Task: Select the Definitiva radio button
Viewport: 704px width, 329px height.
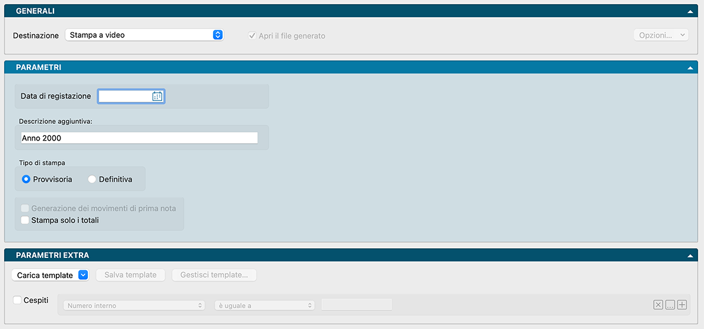Action: click(92, 179)
